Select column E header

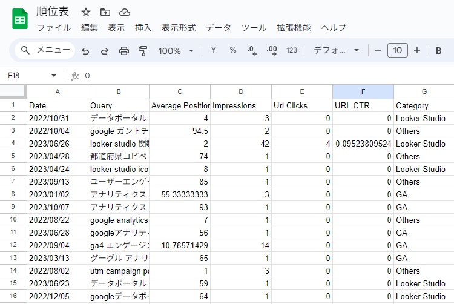302,92
